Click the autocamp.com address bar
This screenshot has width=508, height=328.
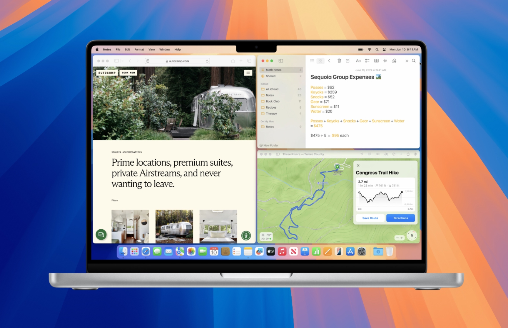177,61
